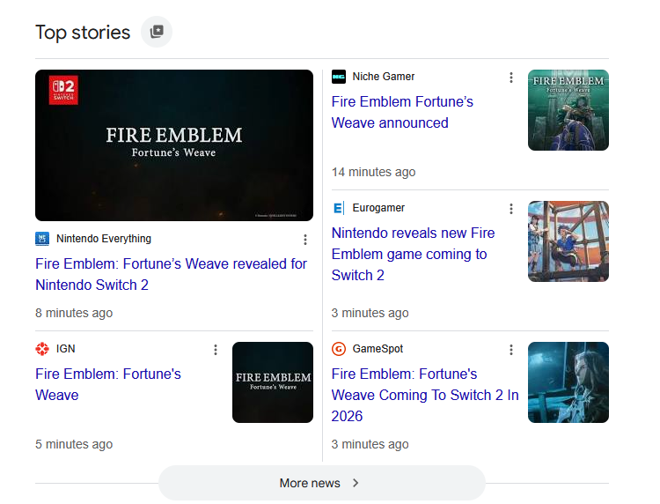Image resolution: width=660 pixels, height=504 pixels.
Task: Open the three-dot menu for Niche Gamer story
Action: tap(511, 78)
